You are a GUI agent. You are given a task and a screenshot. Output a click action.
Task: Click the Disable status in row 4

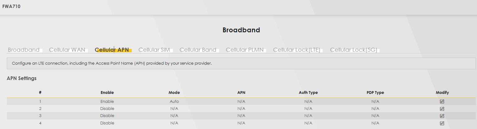107,123
